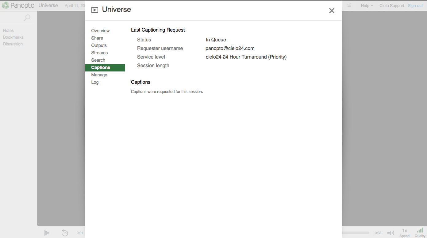Click cielo24 24 Hour Turnaround (Priority) text
This screenshot has width=427, height=238.
[246, 57]
